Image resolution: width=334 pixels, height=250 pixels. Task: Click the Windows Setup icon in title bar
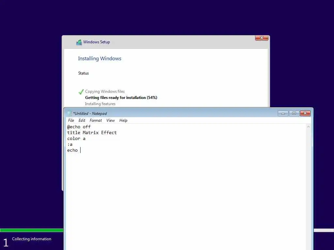tap(79, 42)
